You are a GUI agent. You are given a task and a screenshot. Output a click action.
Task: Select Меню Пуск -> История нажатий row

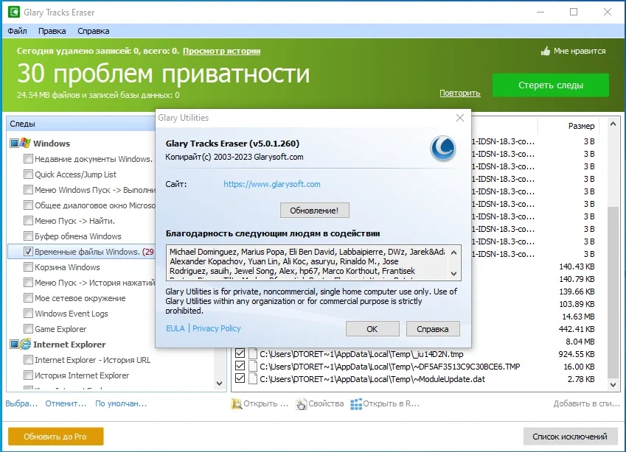coord(94,283)
